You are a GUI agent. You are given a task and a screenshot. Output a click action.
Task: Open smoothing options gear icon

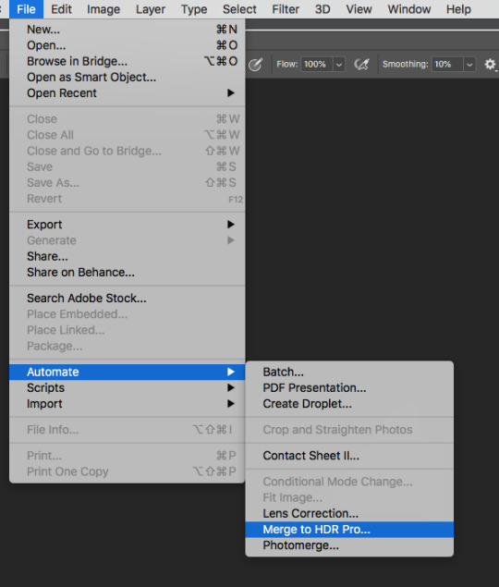coord(490,65)
